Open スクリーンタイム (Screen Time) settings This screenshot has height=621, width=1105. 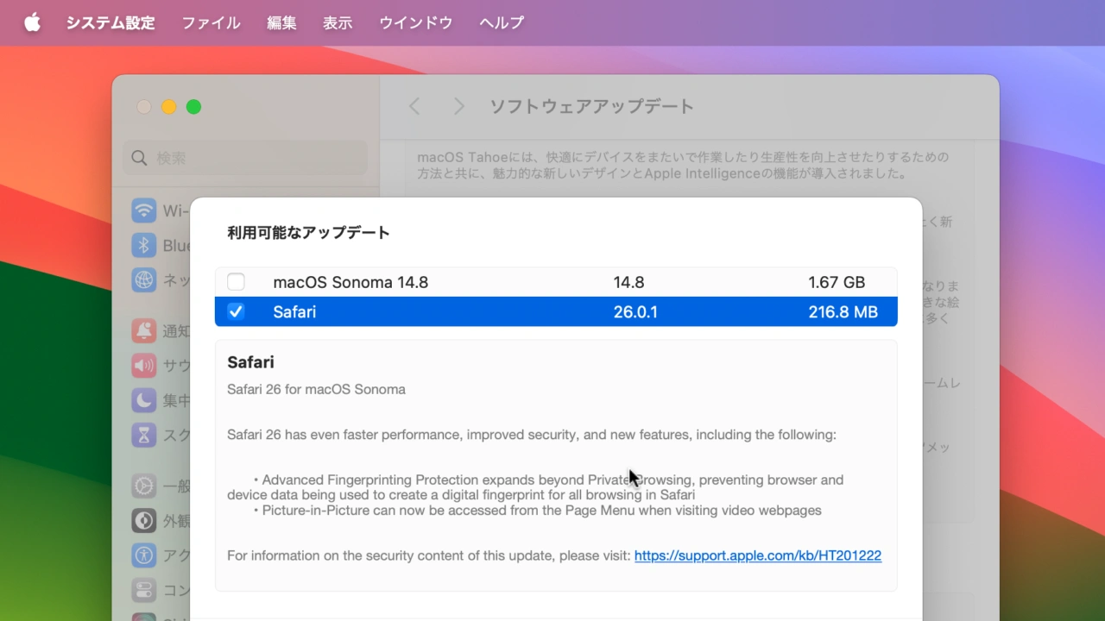coord(144,435)
